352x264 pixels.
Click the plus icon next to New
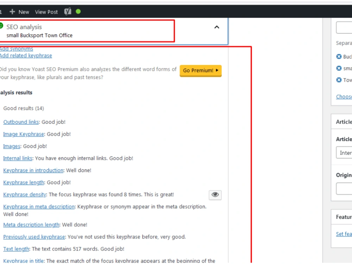12,12
